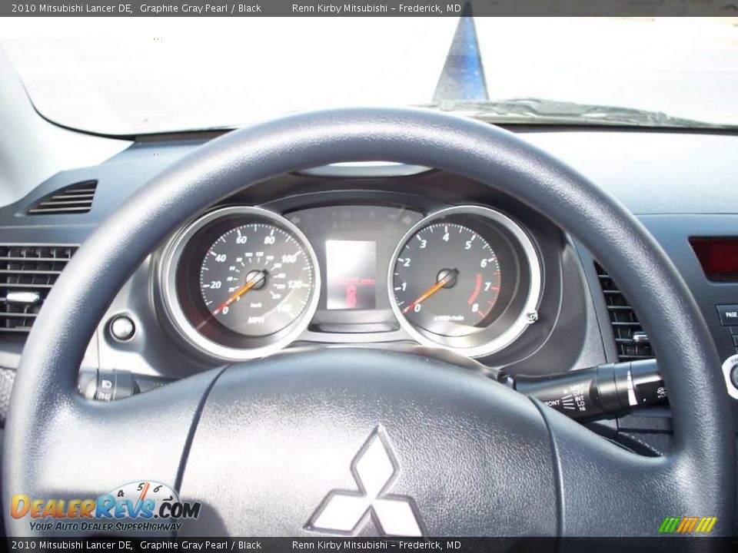Click the top caption '2010 Mitsubishi Lancer DE,'
Viewport: 738px width, 553px height.
(72, 8)
